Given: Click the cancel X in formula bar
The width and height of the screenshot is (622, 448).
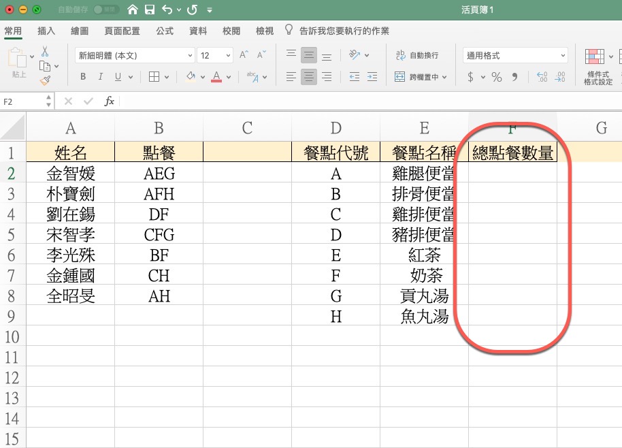Looking at the screenshot, I should [68, 101].
